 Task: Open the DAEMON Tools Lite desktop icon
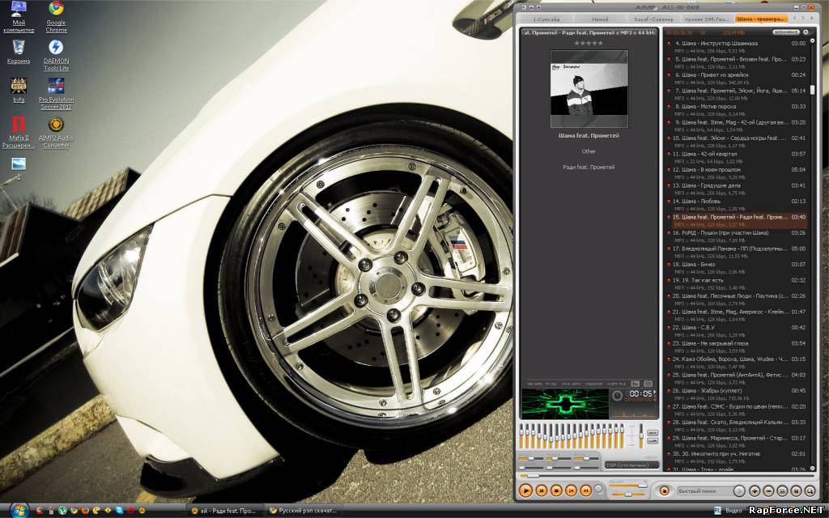tap(56, 55)
